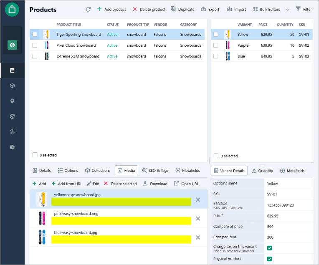319x265 pixels.
Task: Select the Pixel Cloud Snowboard title
Action: point(76,45)
